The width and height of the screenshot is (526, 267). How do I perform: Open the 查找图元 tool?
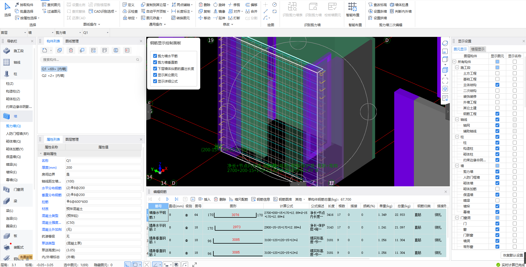tap(51, 5)
